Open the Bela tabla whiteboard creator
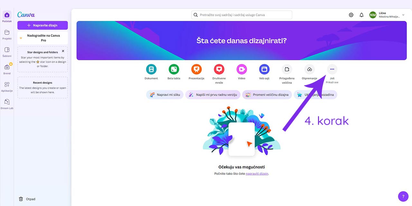Viewport: 412px width, 206px height. click(x=174, y=69)
